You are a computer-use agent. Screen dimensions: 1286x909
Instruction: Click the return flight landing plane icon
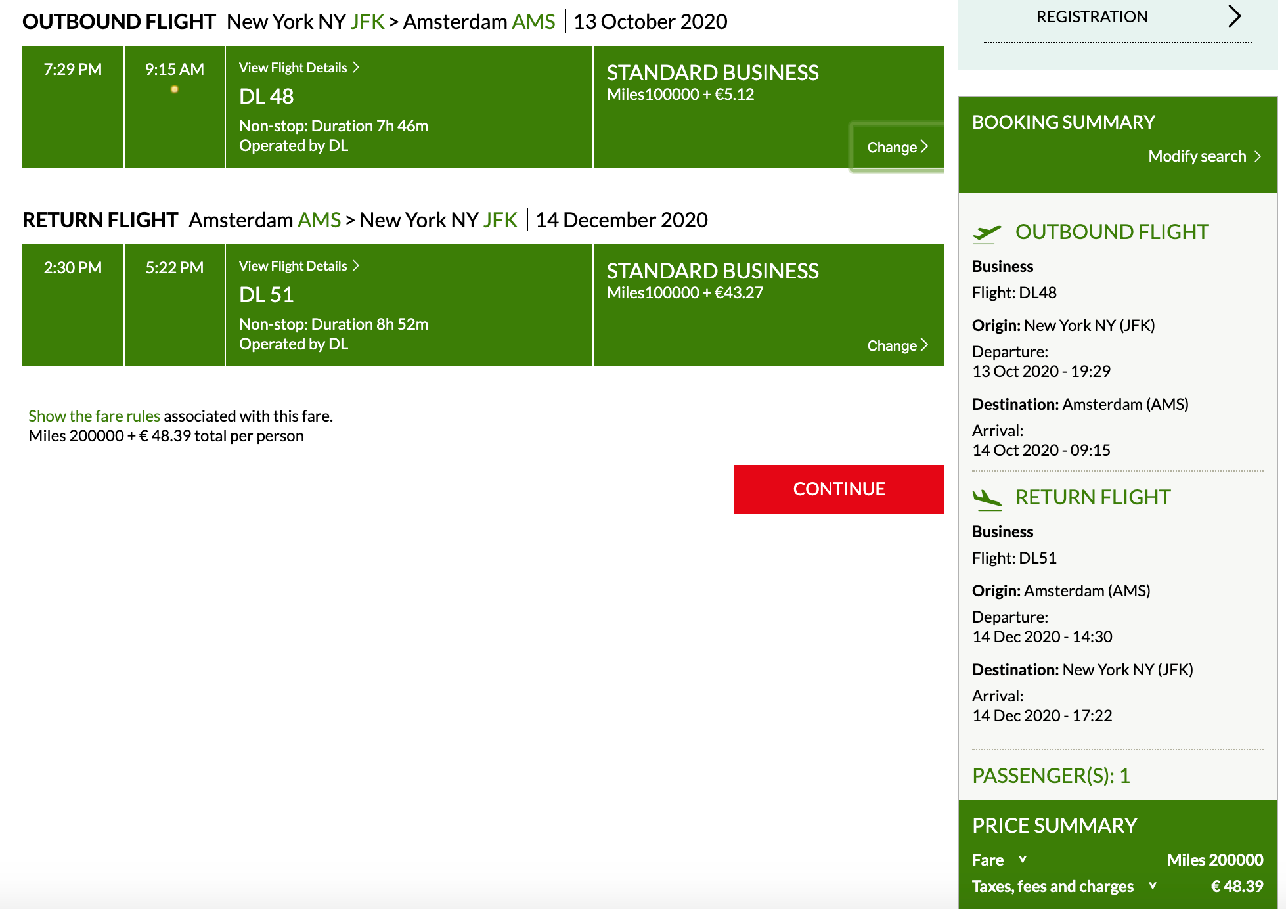(987, 499)
